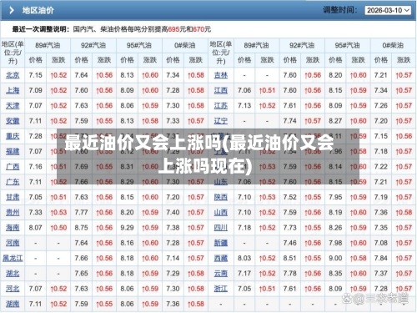This screenshot has width=417, height=313.
Task: Click Hainan's 89# price 8.07
Action: [35, 228]
